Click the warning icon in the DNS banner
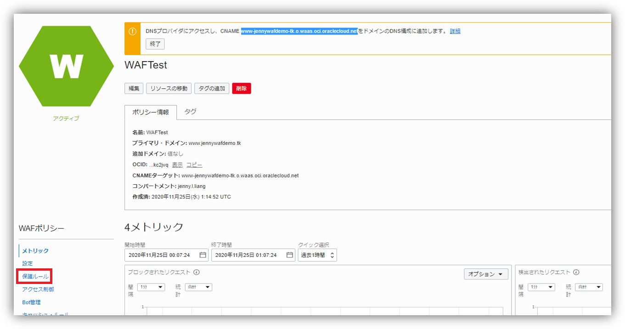This screenshot has width=625, height=329. pos(132,31)
